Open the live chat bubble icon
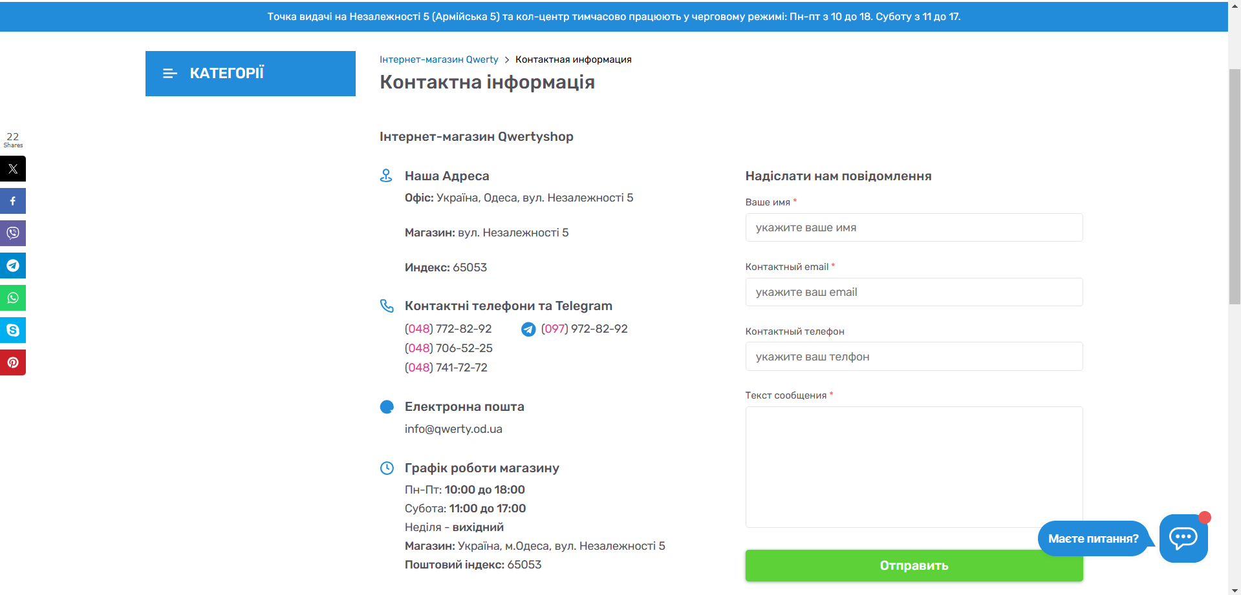Viewport: 1241px width, 595px height. [x=1183, y=538]
